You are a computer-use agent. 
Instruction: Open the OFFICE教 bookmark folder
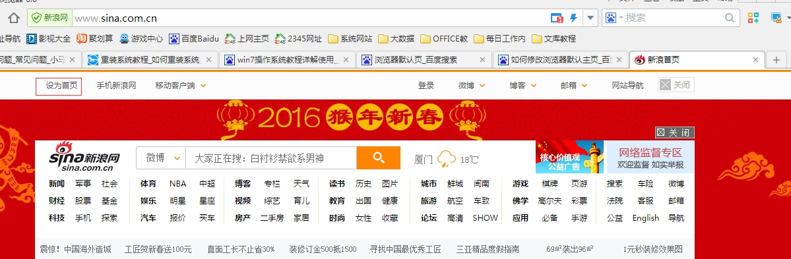(x=444, y=38)
